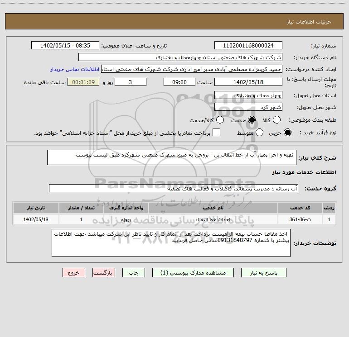Click the واحد اندازه گیری column header

pos(126,208)
